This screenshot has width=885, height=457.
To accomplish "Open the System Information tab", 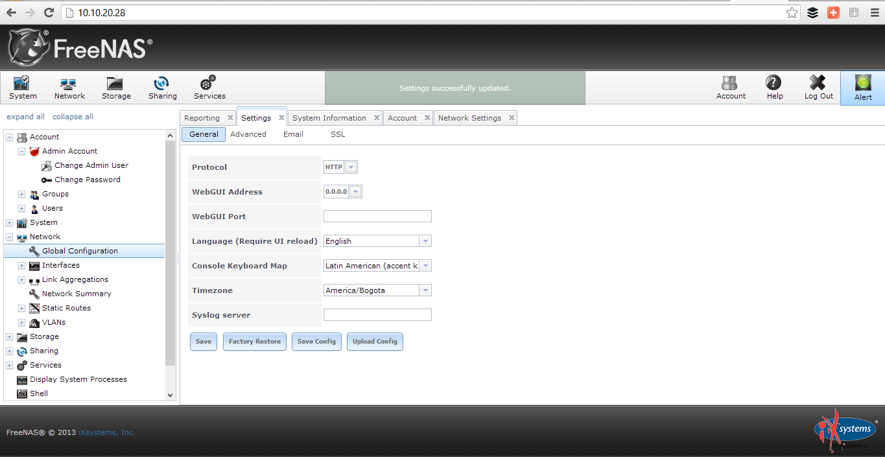I will coord(330,117).
